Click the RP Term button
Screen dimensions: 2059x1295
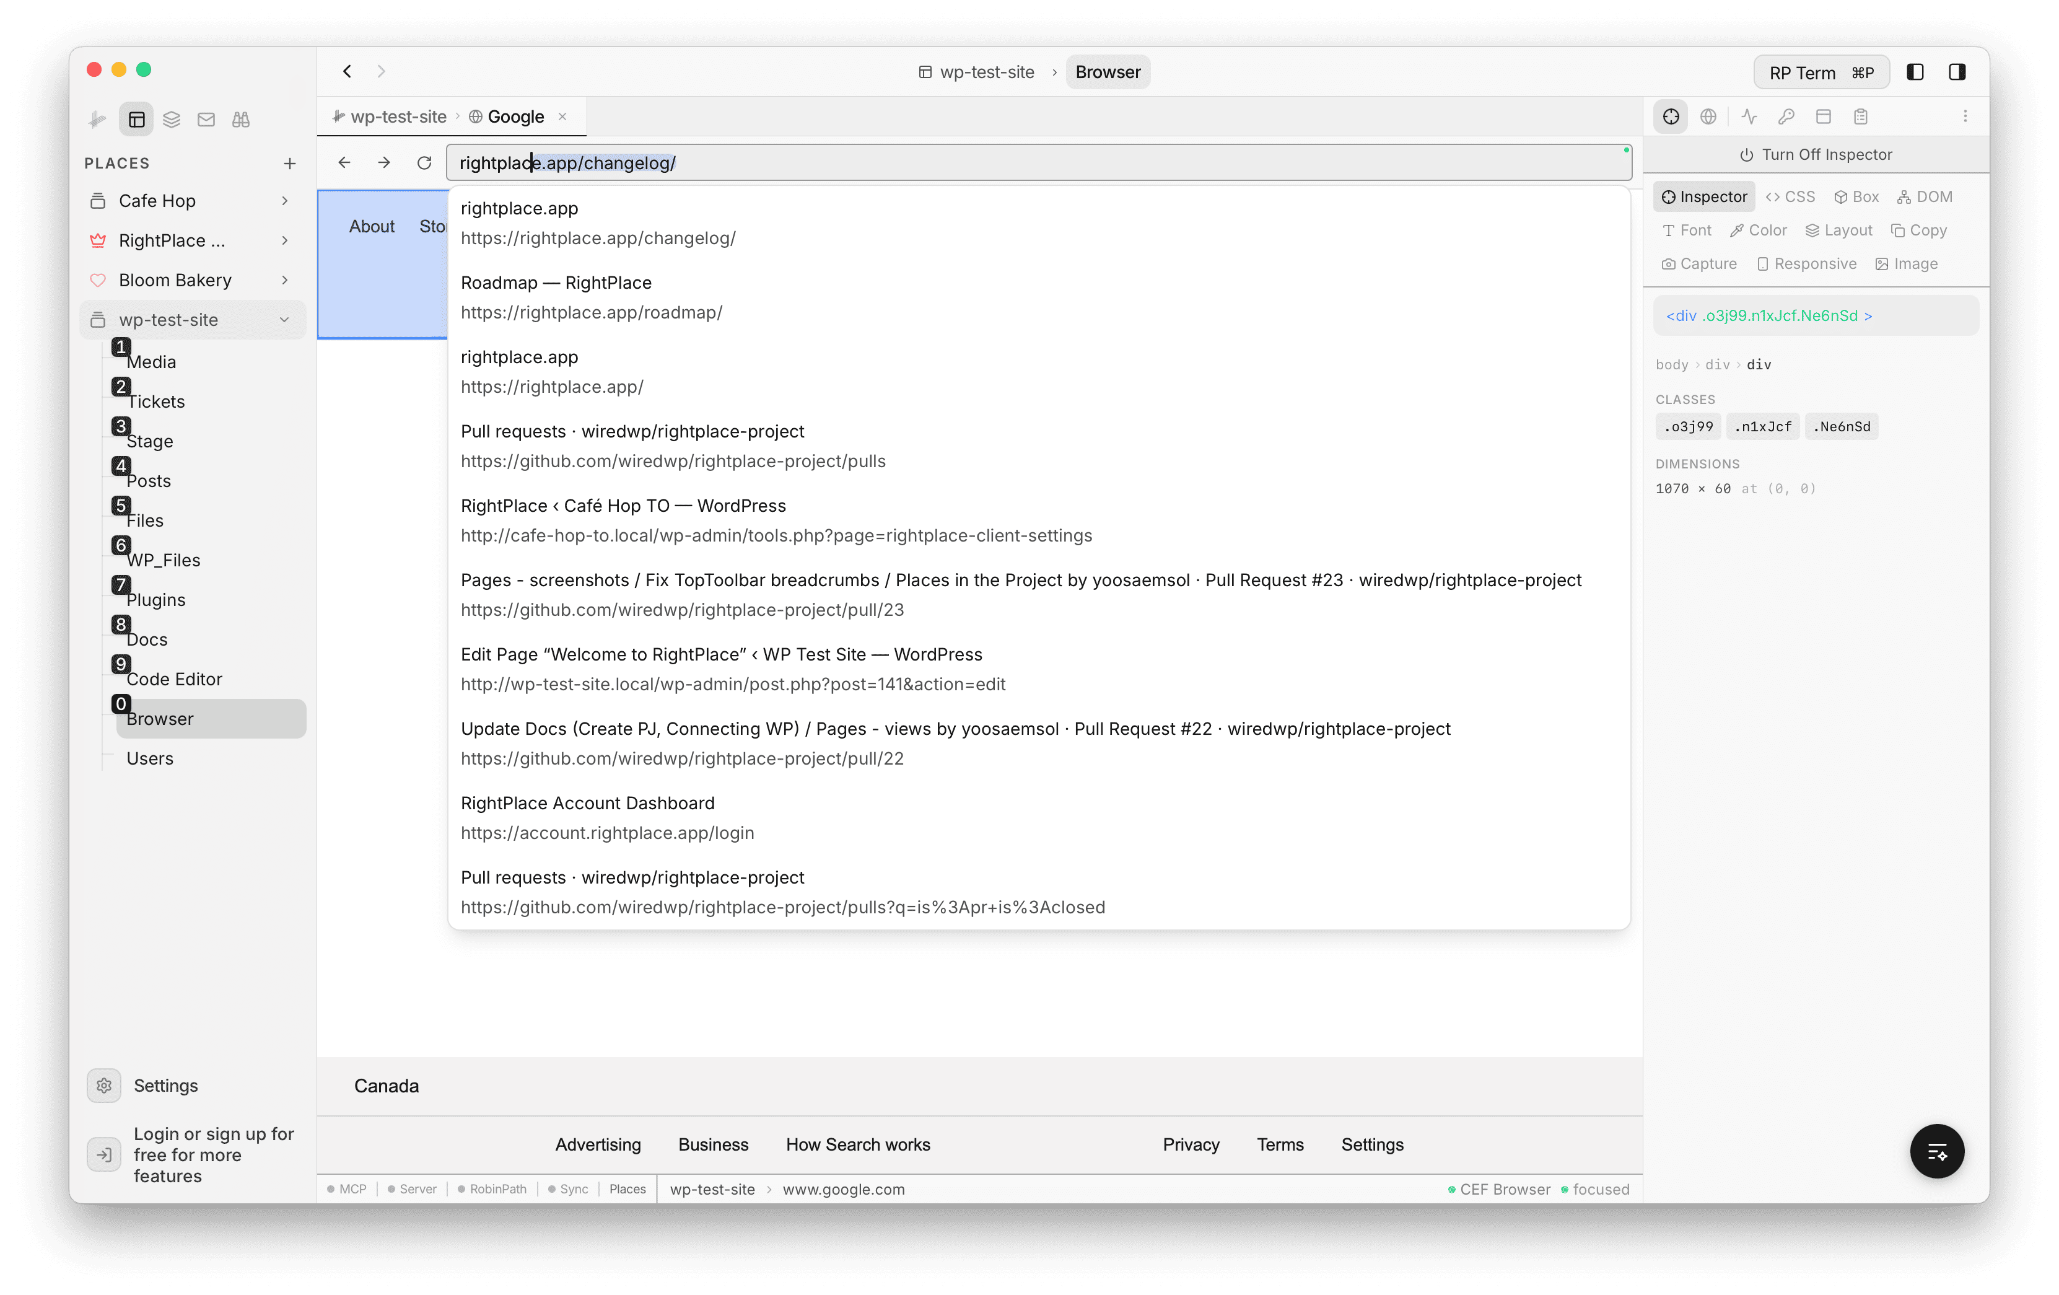coord(1821,72)
